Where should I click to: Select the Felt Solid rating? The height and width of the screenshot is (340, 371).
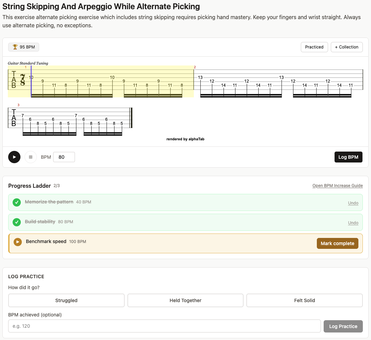(304, 300)
